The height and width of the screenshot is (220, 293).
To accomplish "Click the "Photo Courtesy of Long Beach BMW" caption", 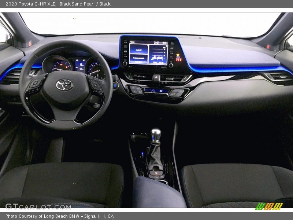I will click(x=42, y=216).
